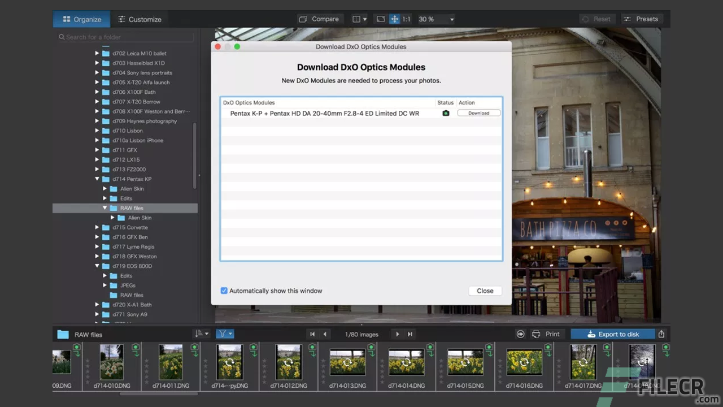This screenshot has width=723, height=407.
Task: Select thumbnail d714-014.DNG
Action: click(x=406, y=362)
